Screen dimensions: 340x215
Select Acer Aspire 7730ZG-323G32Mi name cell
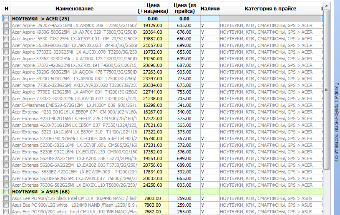tap(74, 99)
